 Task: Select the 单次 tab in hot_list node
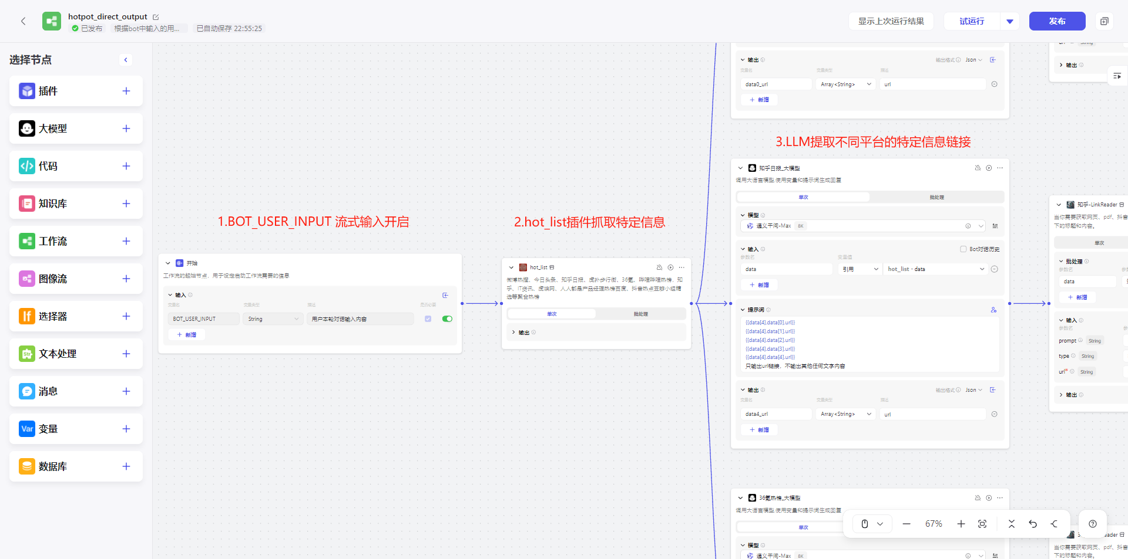552,314
